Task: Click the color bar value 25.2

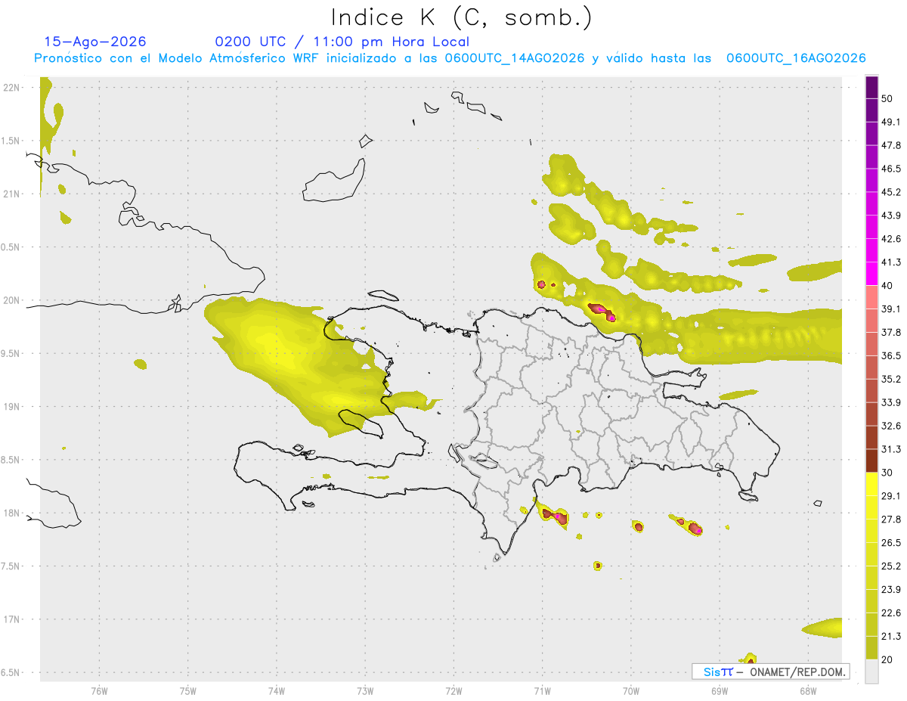Action: (x=891, y=566)
